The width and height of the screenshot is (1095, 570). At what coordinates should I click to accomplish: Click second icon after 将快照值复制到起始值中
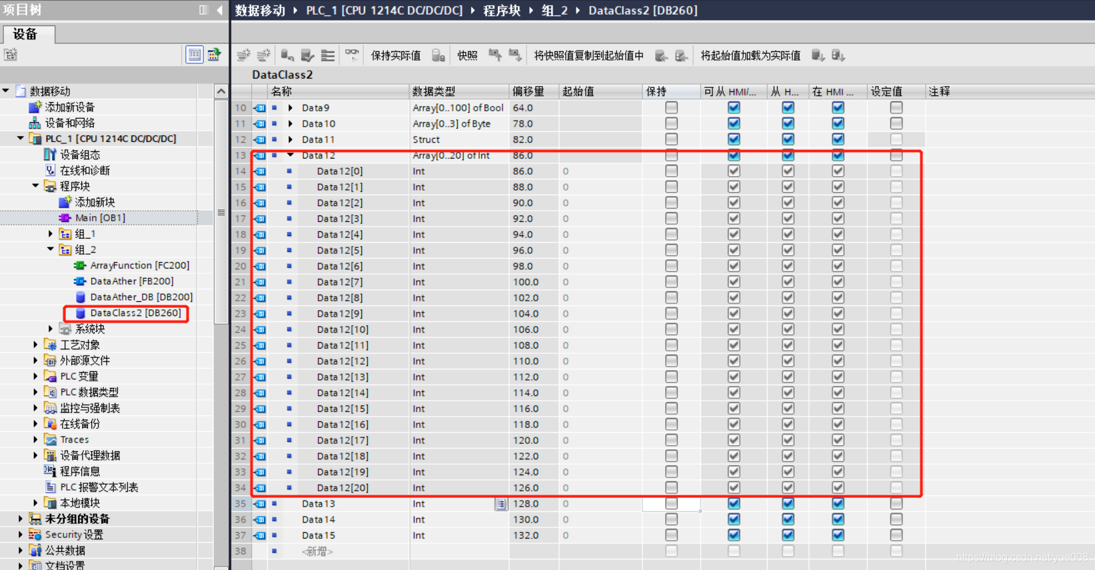[x=681, y=55]
